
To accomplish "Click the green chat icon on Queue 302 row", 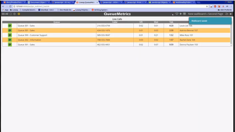I will [x=10, y=40].
